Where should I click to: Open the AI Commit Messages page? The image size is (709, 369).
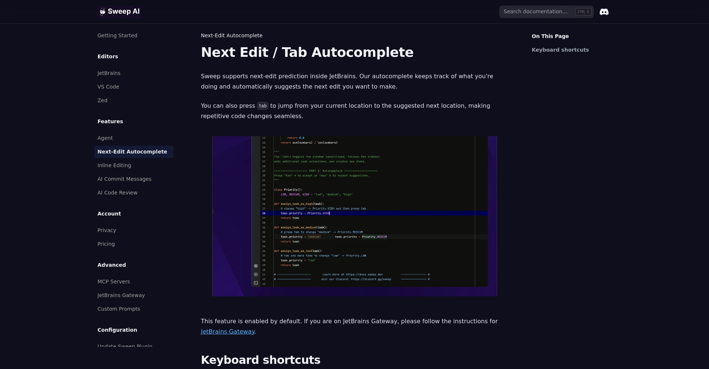click(124, 179)
